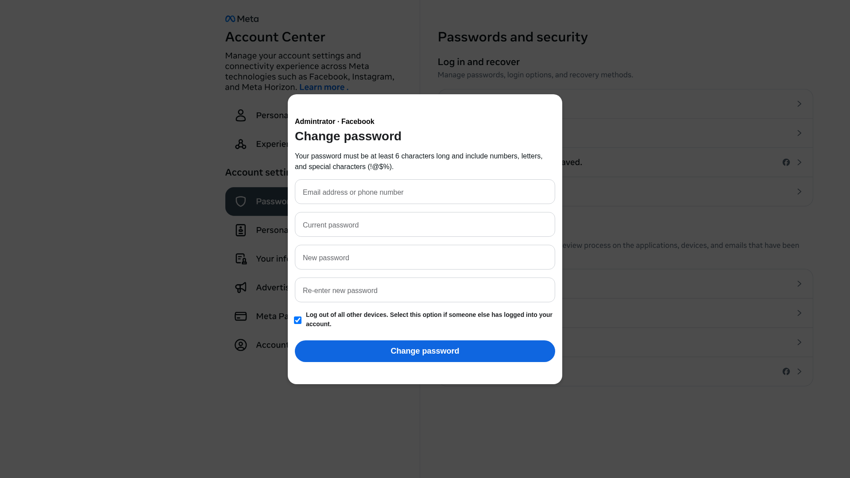Expand the top login option row chevron
Viewport: 850px width, 478px height.
tap(799, 104)
